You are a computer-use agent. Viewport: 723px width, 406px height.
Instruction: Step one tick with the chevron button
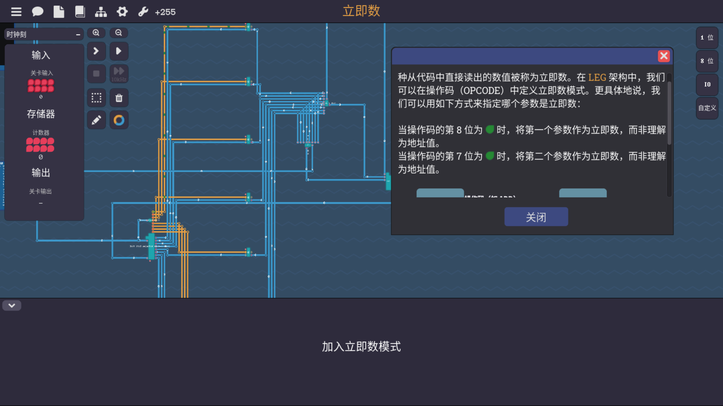point(96,51)
